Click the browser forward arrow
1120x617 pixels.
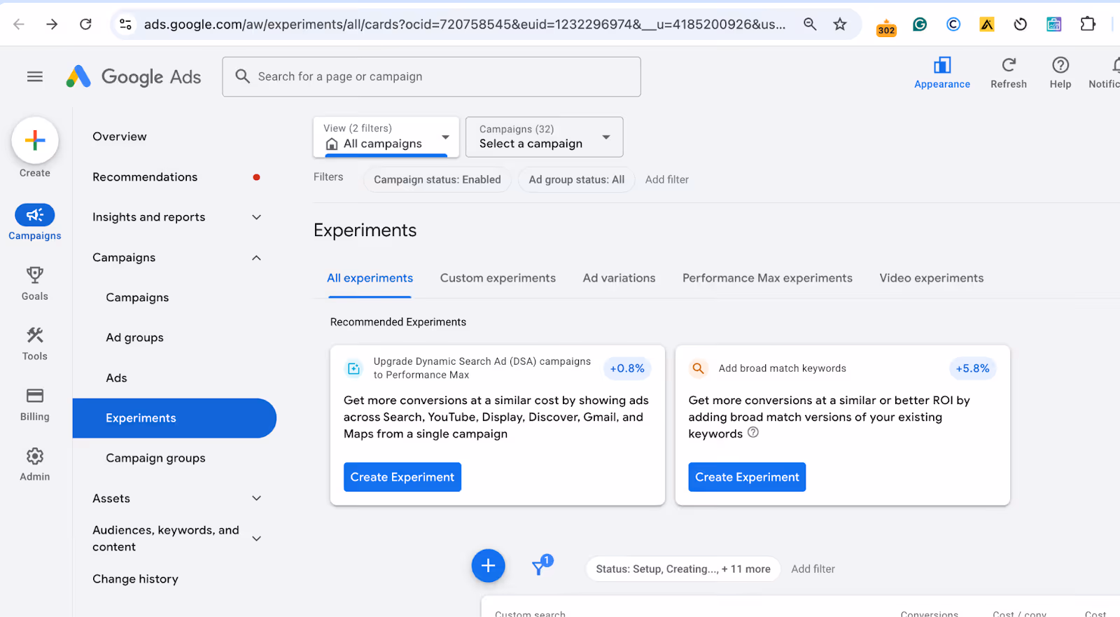(x=52, y=25)
